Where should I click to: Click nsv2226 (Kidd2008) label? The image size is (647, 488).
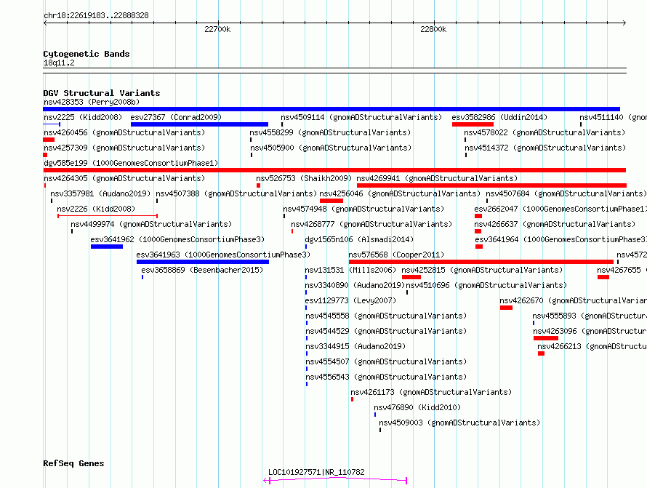[x=96, y=209]
